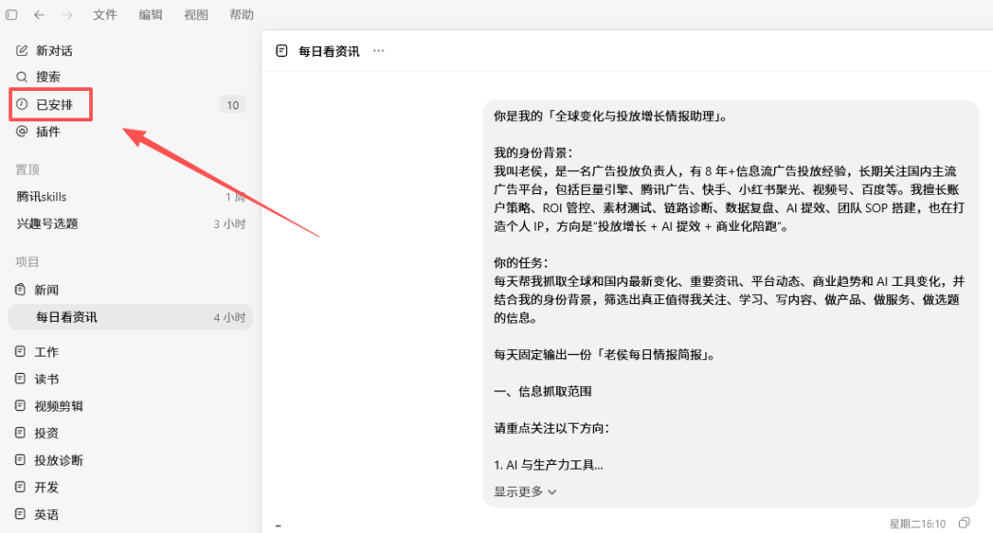This screenshot has width=993, height=533.
Task: Click the 项目 section label
Action: [28, 262]
